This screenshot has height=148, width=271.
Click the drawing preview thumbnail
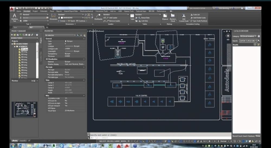[x=25, y=110]
